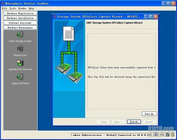177x140 pixels.
Task: Minimize the Navisphere Service Taskbar window
Action: pyautogui.click(x=164, y=4)
